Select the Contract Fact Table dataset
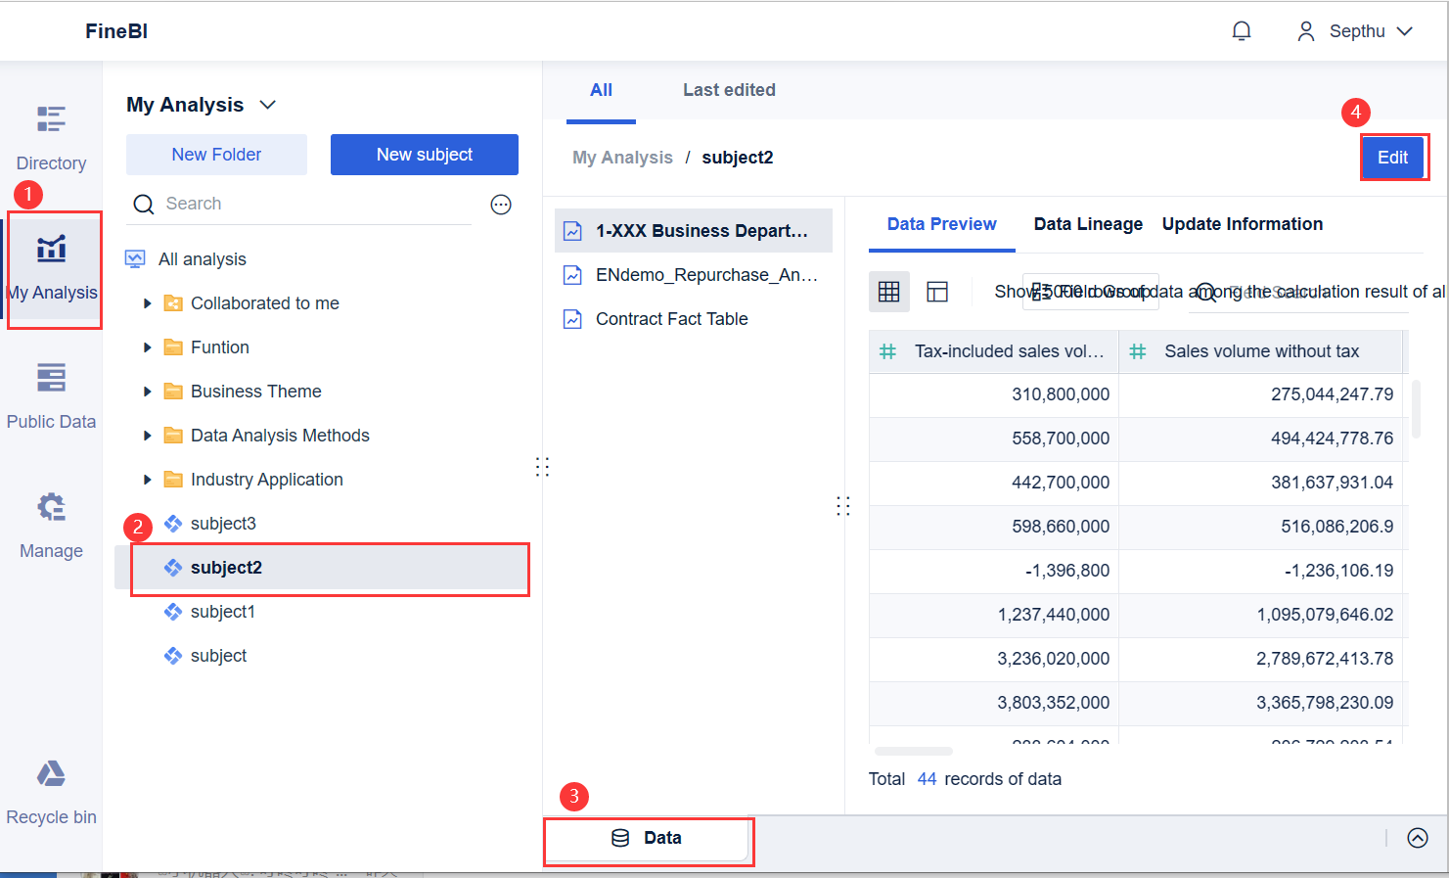Viewport: 1449px width, 878px height. tap(671, 319)
